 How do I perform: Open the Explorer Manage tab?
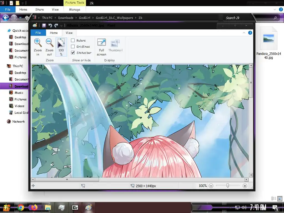pos(75,9)
